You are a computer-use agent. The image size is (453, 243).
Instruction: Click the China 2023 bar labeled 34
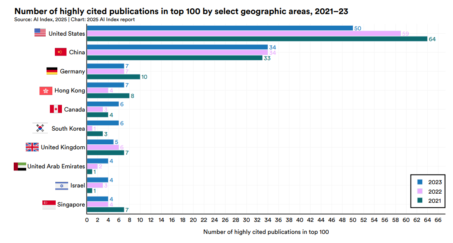click(177, 47)
